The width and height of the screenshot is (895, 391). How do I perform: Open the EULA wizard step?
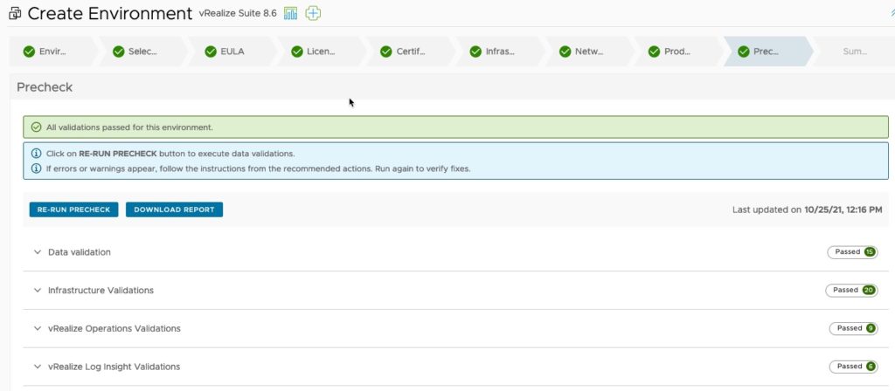pos(232,51)
